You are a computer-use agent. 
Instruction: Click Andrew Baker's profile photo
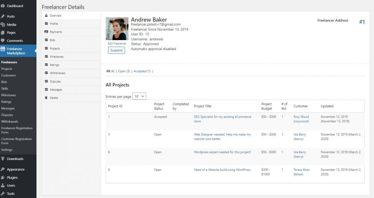click(117, 28)
